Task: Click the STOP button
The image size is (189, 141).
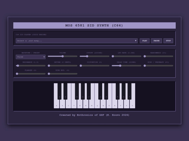Action: coord(168,41)
